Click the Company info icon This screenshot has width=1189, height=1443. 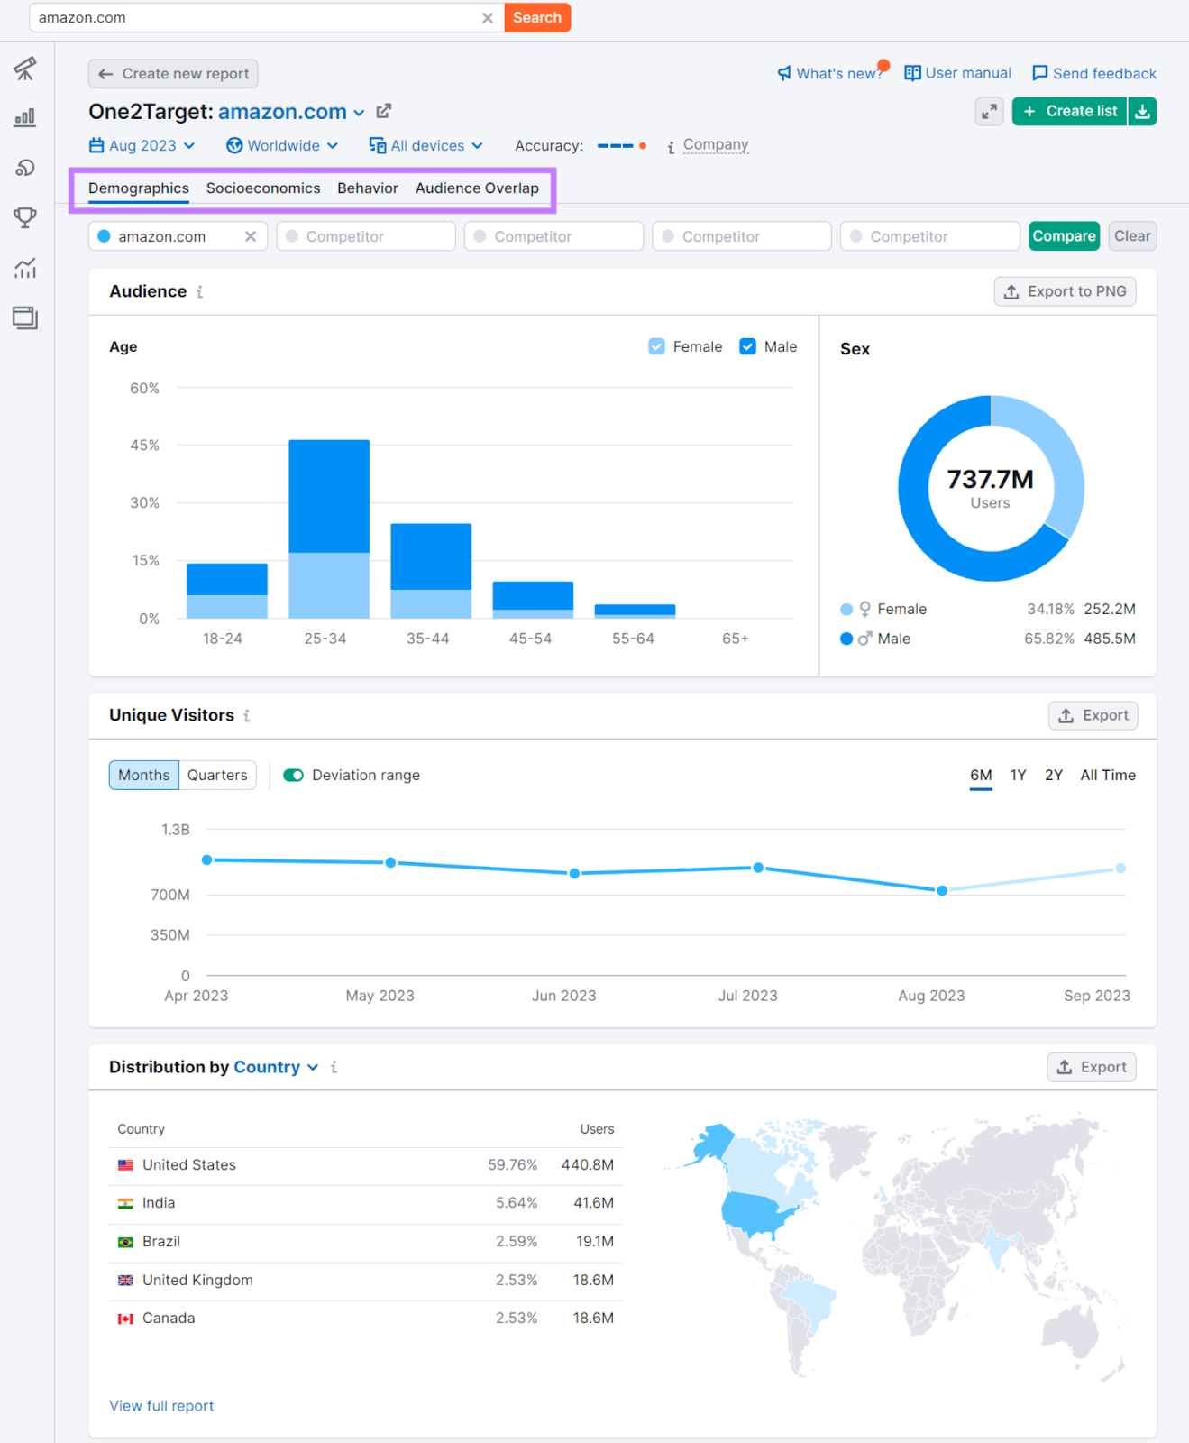671,147
